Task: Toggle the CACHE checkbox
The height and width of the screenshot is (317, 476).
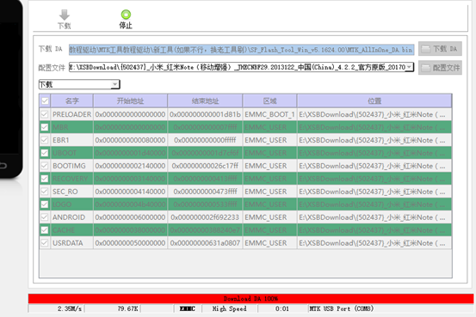Action: click(44, 230)
